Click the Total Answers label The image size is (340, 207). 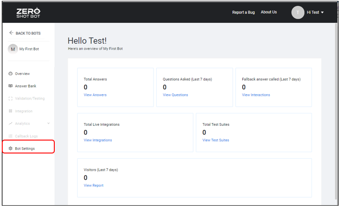coord(95,79)
